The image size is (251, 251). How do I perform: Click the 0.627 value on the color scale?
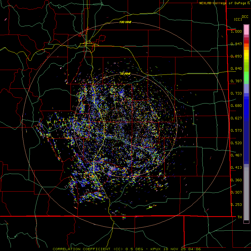236,118
